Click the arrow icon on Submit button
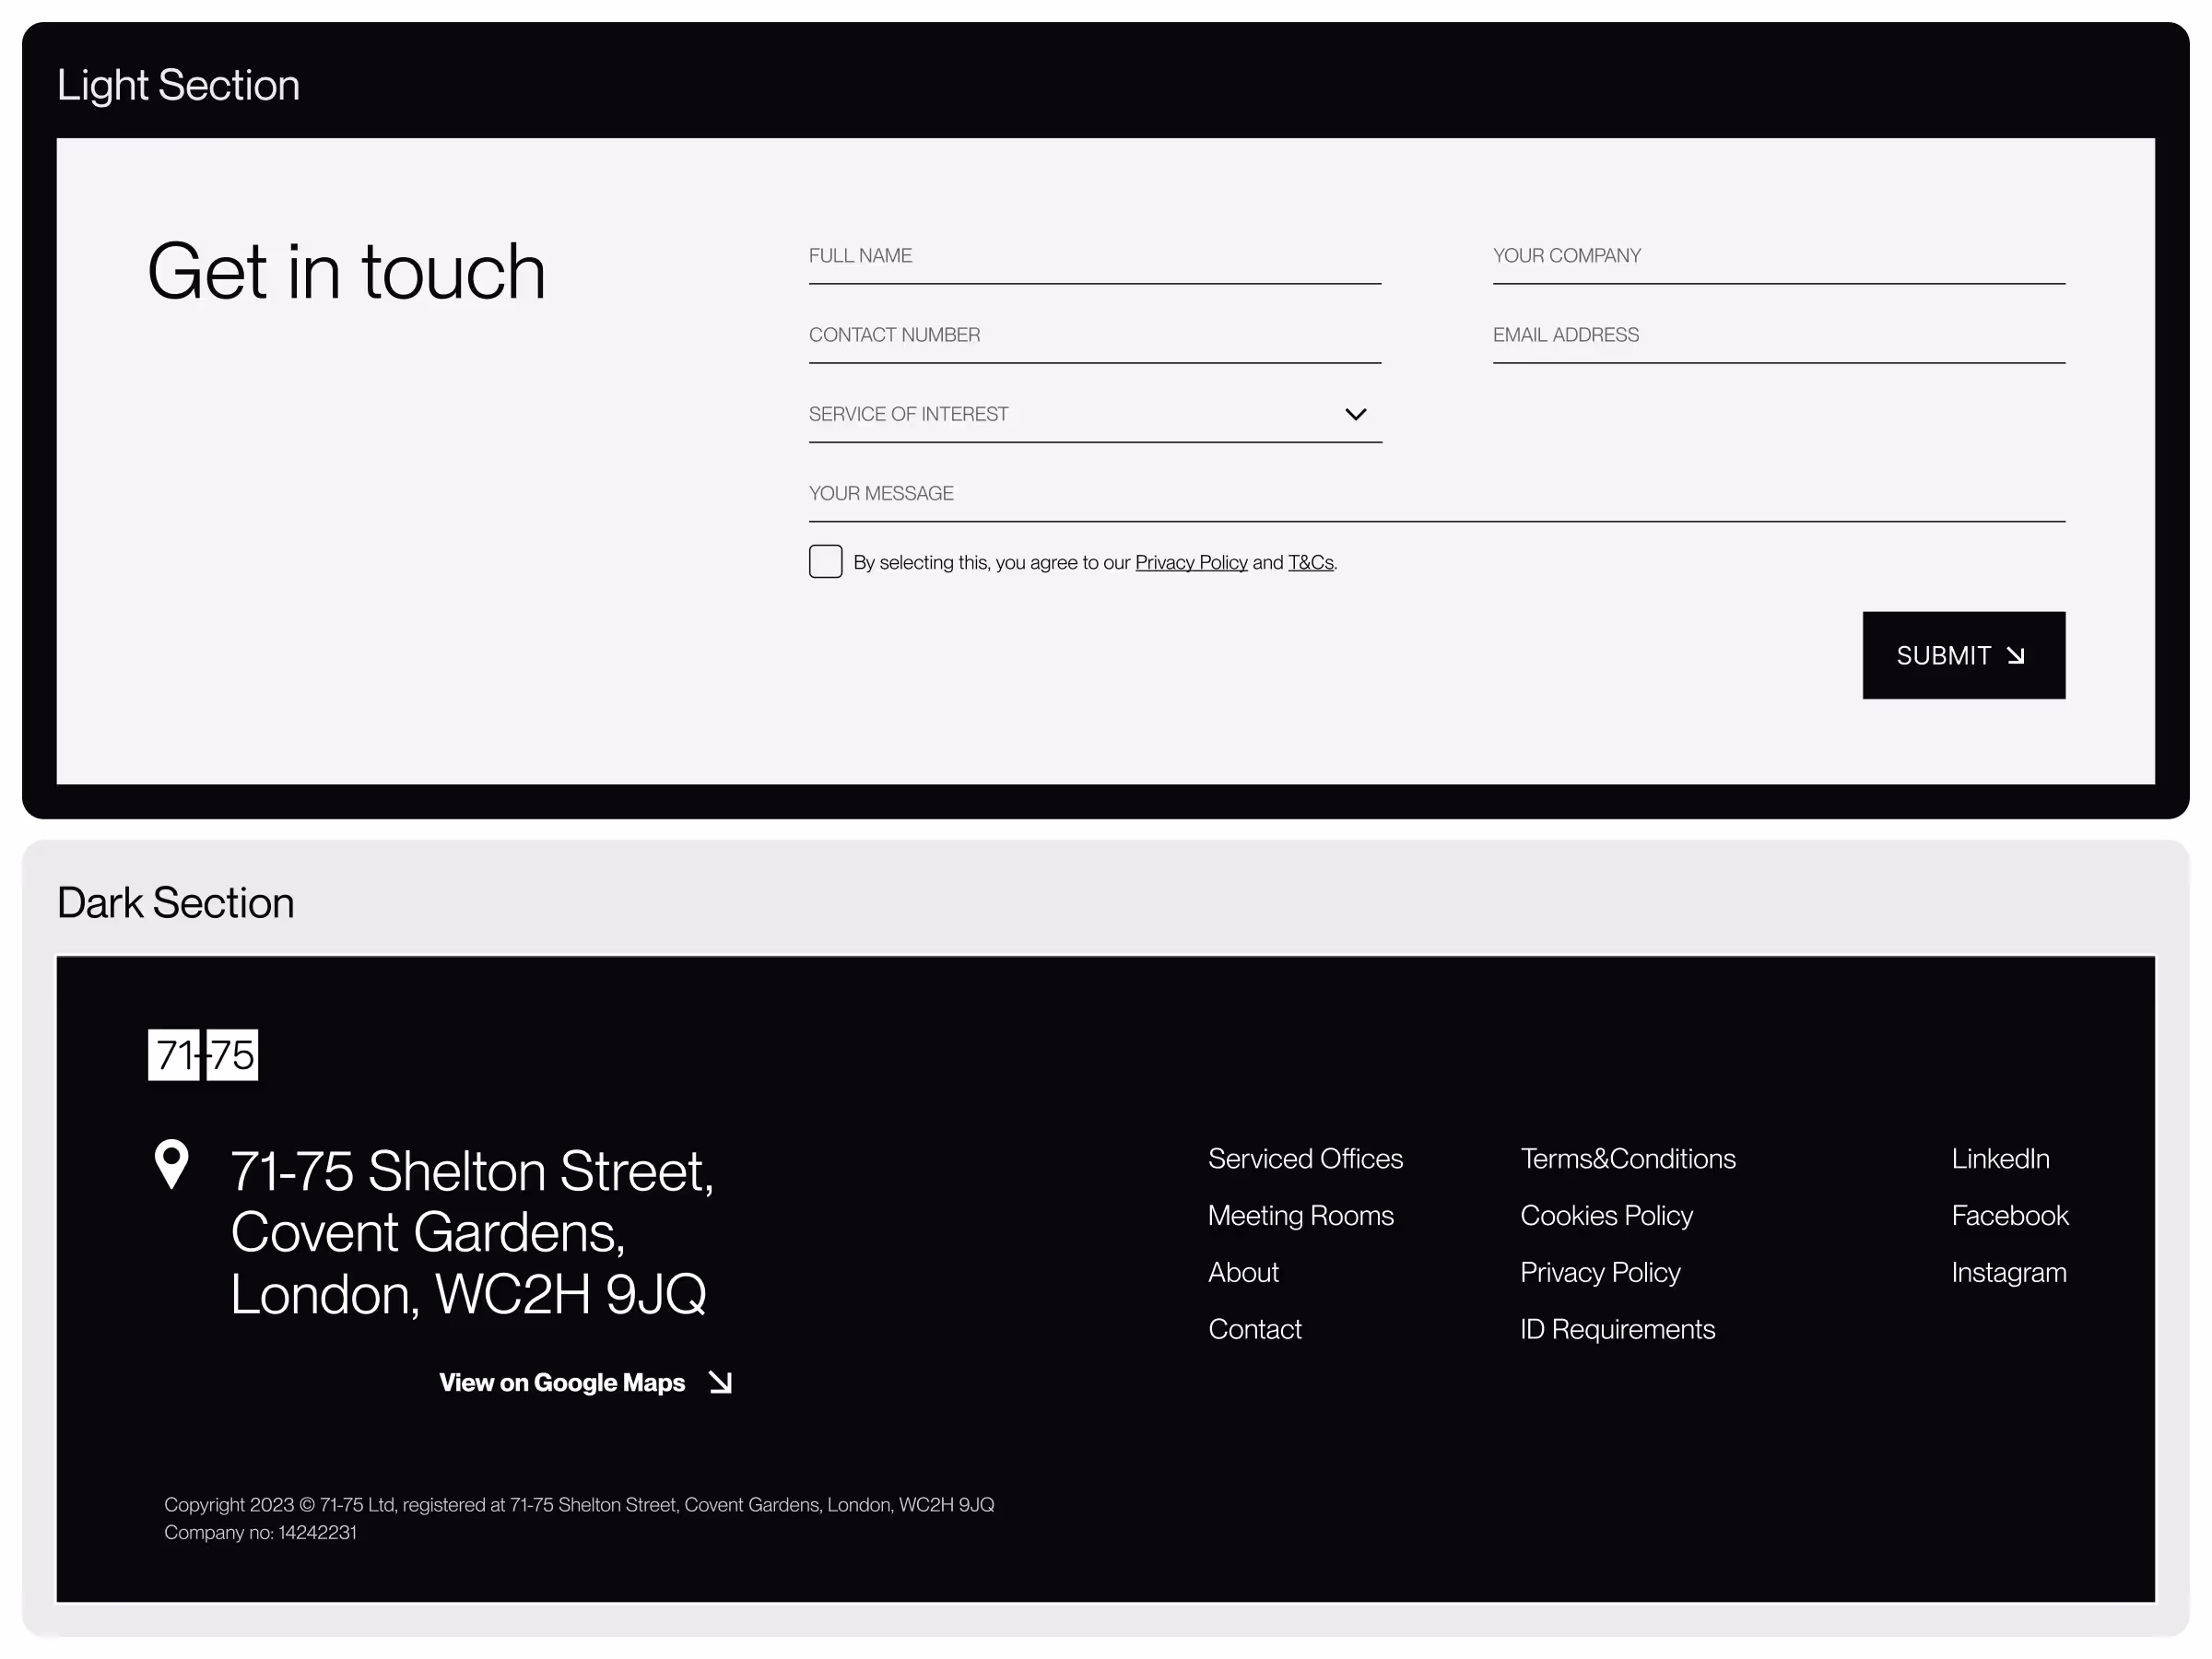The width and height of the screenshot is (2212, 1659). [x=2015, y=656]
